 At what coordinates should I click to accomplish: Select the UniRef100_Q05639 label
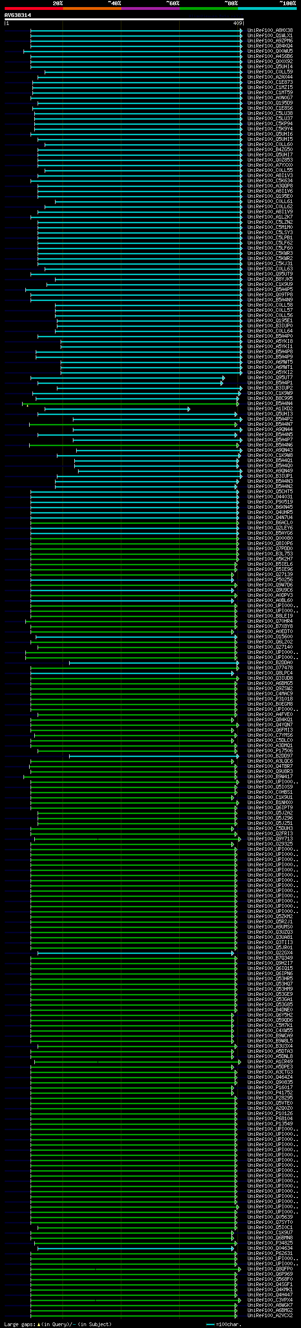click(270, 1217)
